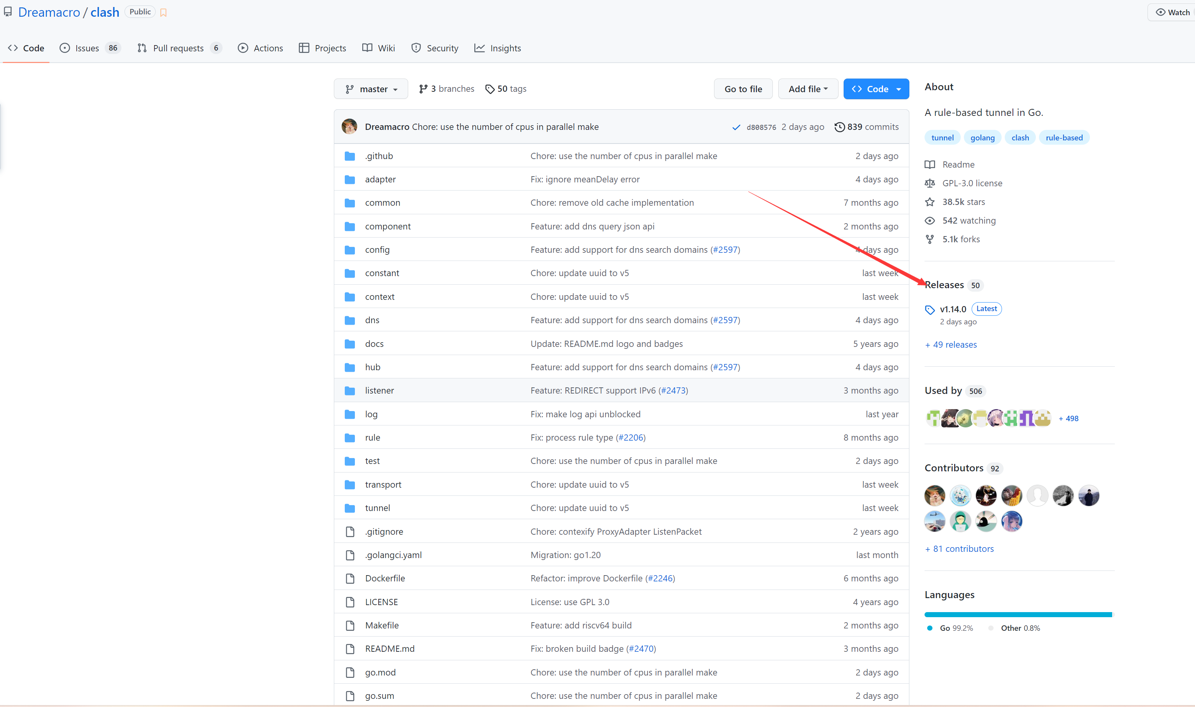
Task: Open the .github folder icon
Action: click(x=350, y=156)
